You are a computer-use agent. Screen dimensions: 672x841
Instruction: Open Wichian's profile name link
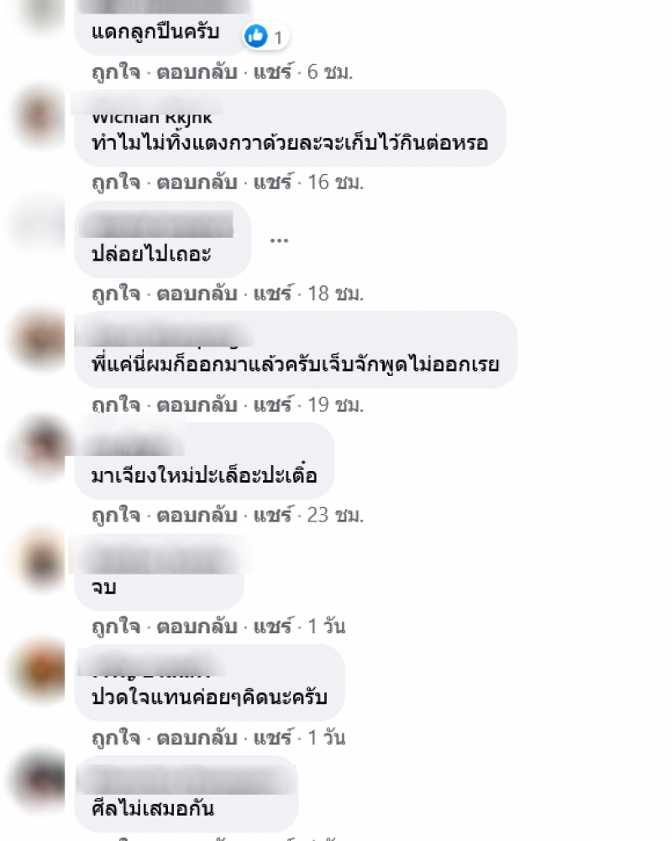pyautogui.click(x=152, y=118)
